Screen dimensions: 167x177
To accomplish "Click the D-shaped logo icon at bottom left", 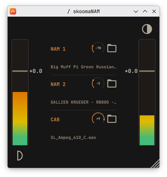I will [20, 156].
